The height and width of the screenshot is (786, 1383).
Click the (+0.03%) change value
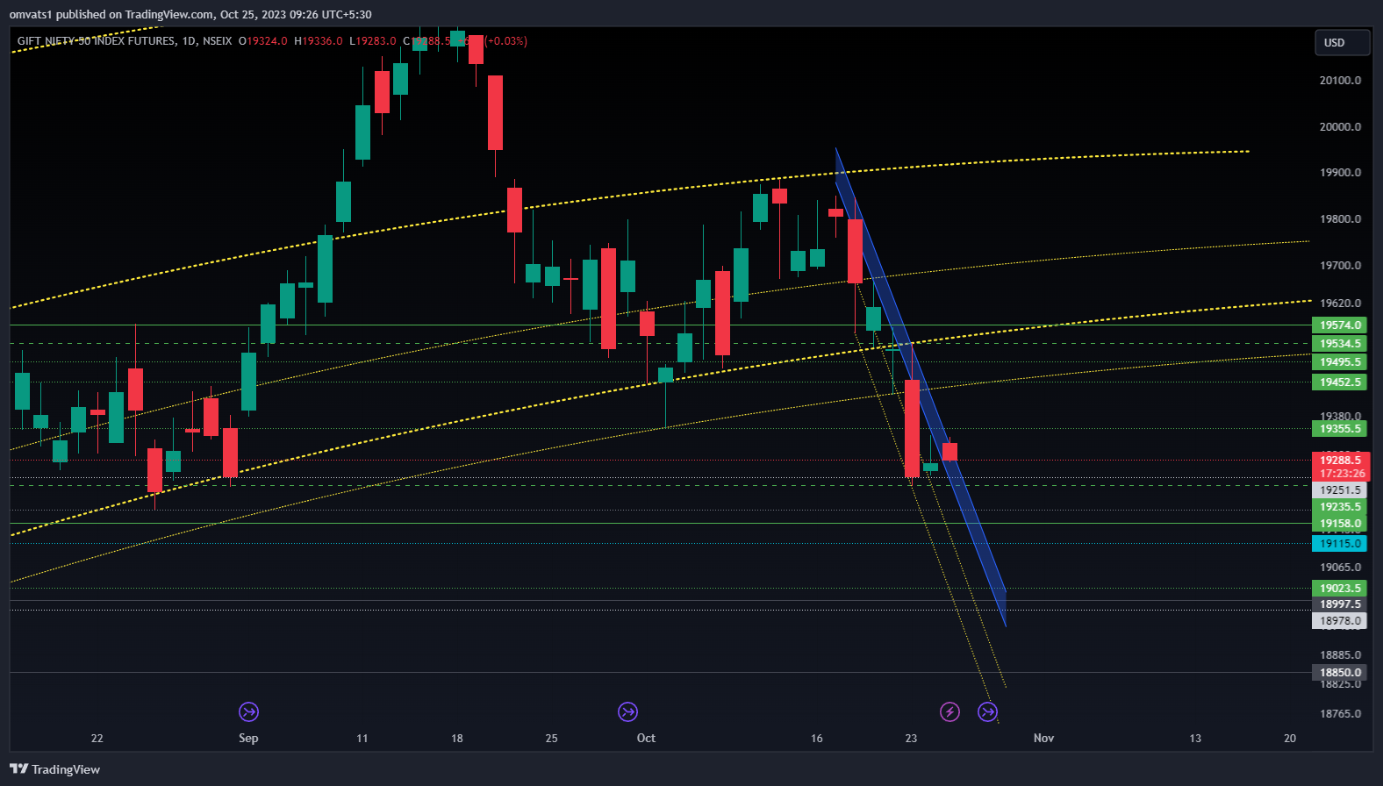[x=506, y=41]
